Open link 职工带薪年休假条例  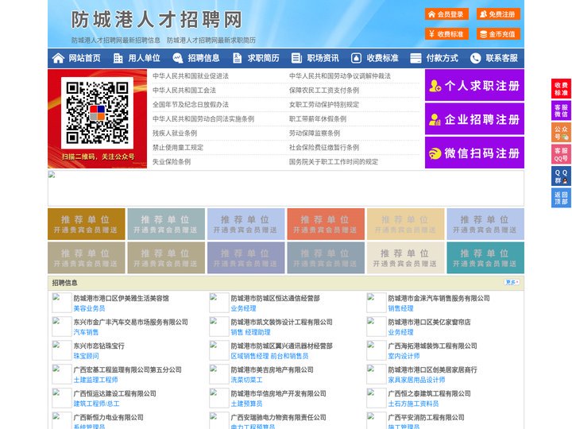[318, 119]
